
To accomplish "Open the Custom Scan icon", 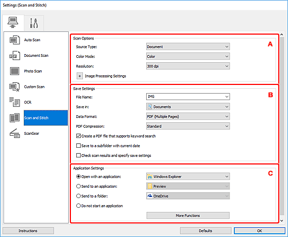I will pos(15,87).
